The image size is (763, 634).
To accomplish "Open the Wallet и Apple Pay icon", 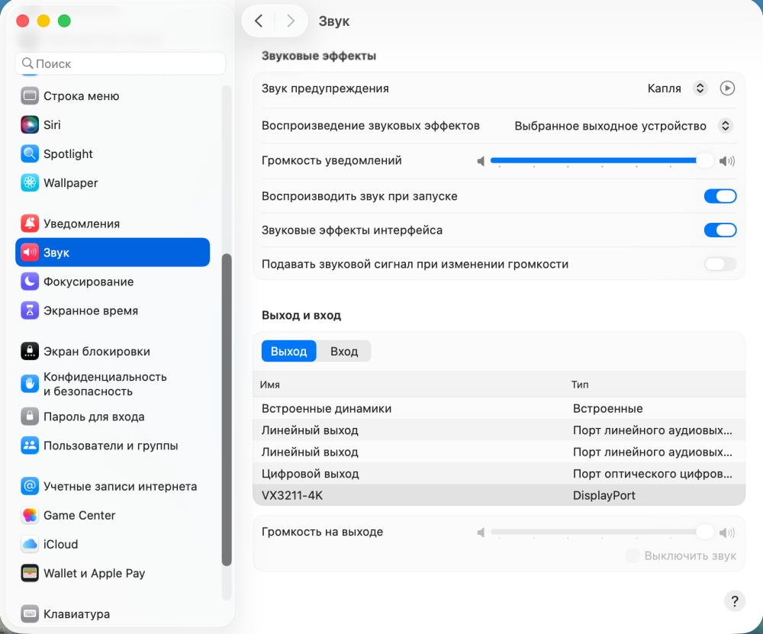I will click(x=30, y=573).
